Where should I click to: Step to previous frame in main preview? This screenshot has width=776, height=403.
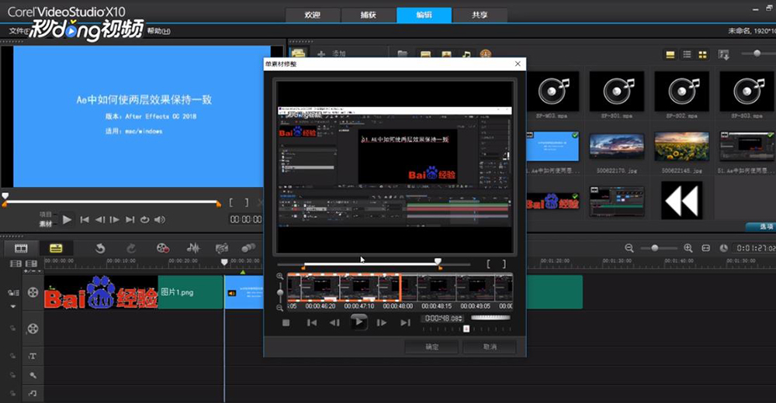(100, 219)
